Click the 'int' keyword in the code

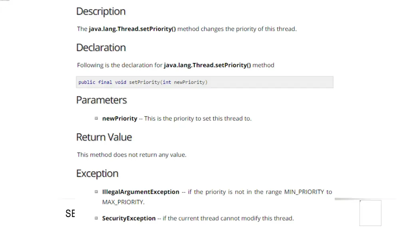(x=167, y=82)
